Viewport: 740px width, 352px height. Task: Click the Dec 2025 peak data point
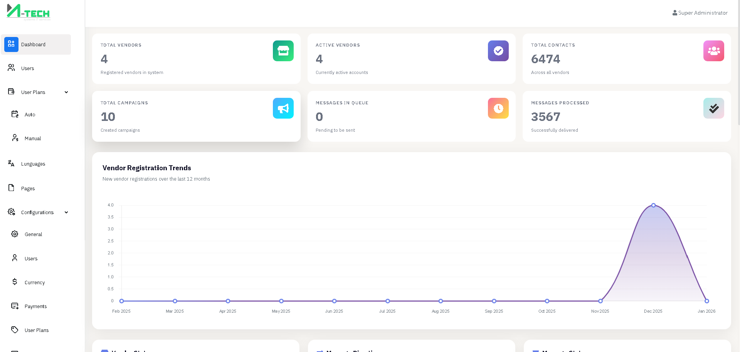(653, 205)
